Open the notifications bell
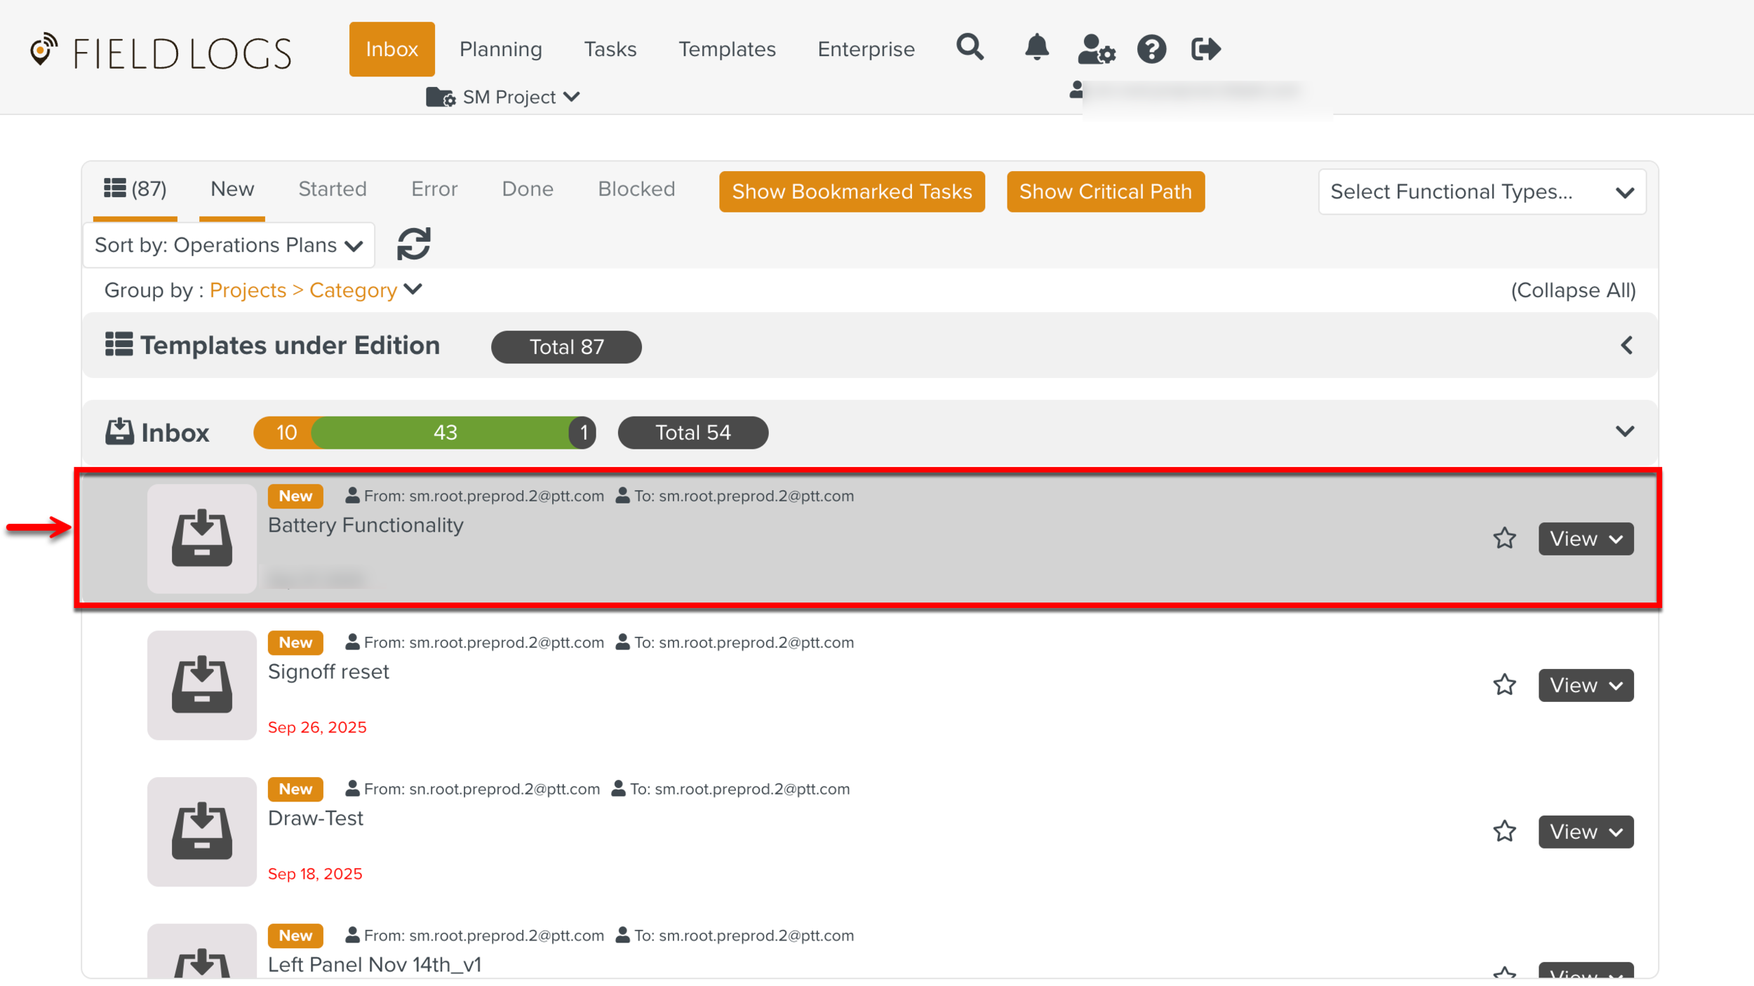This screenshot has width=1754, height=986. (x=1036, y=48)
